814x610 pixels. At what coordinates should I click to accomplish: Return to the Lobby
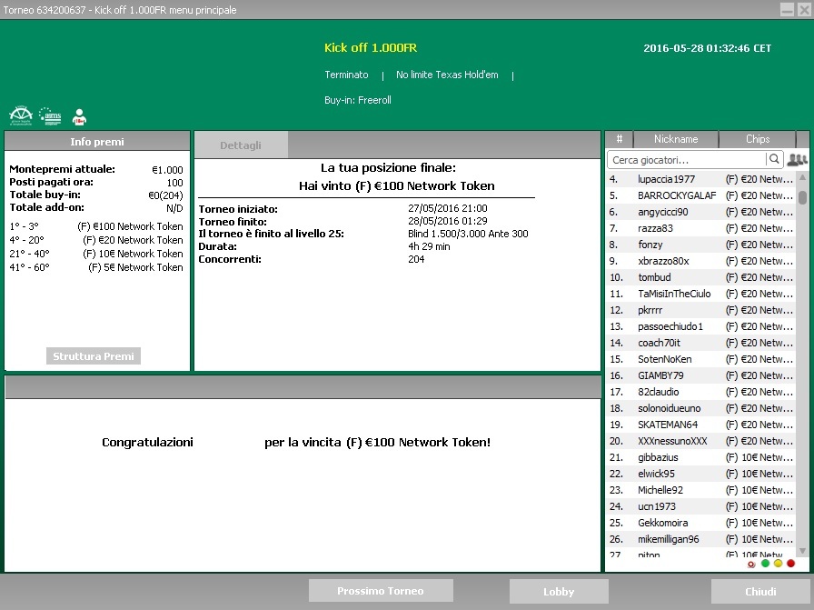559,591
